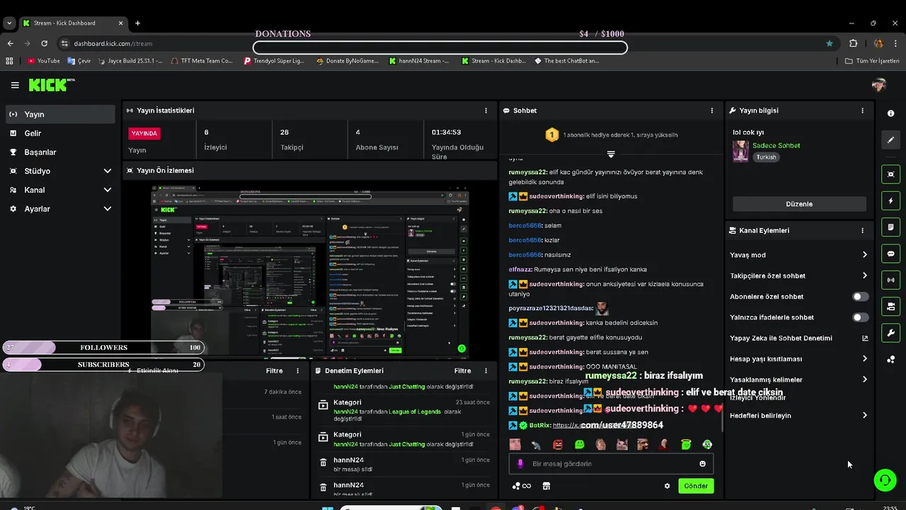This screenshot has height=510, width=906.
Task: Toggle Yalnızca ifadelerle sohbet switch
Action: pyautogui.click(x=860, y=317)
